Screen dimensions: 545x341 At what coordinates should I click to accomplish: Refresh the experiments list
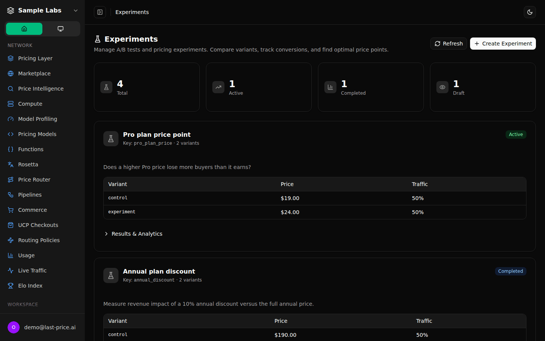(448, 44)
